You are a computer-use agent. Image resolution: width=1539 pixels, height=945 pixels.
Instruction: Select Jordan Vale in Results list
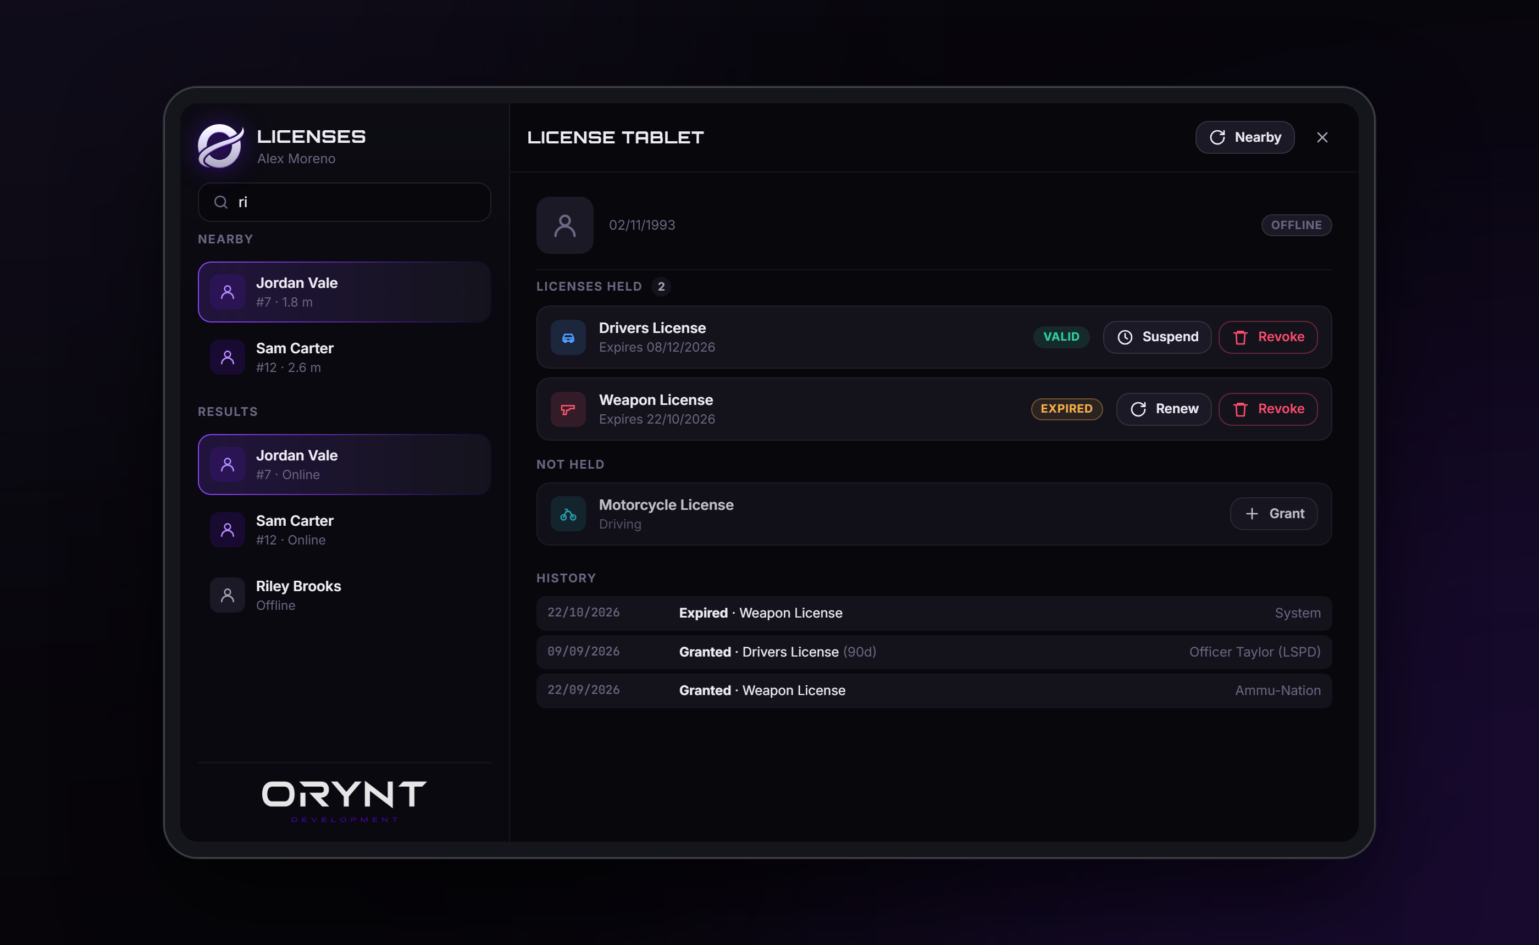pyautogui.click(x=345, y=464)
